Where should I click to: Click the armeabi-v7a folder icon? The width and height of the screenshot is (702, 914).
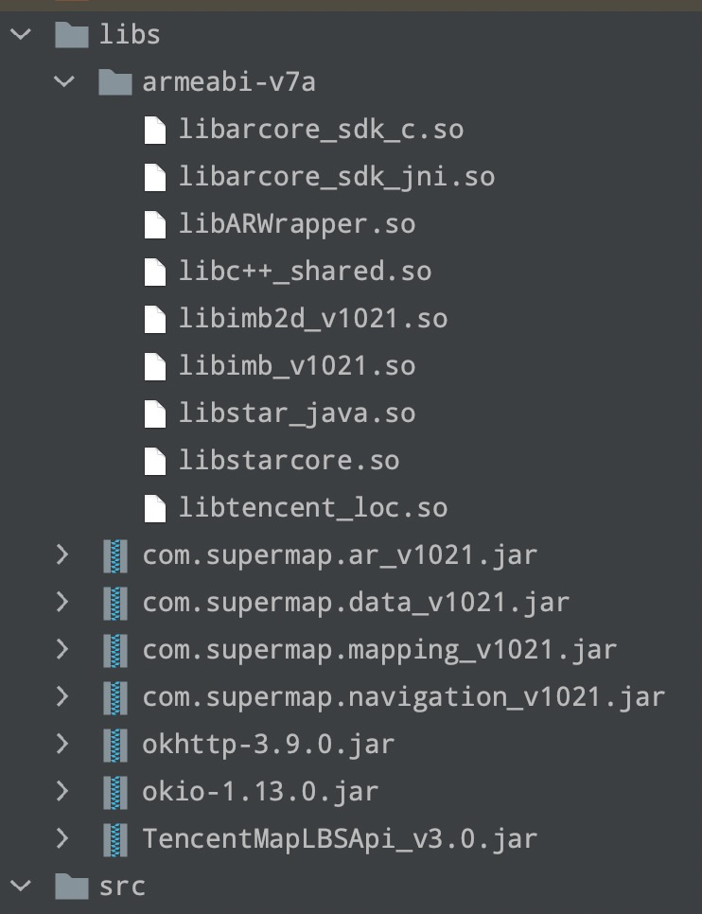[114, 81]
